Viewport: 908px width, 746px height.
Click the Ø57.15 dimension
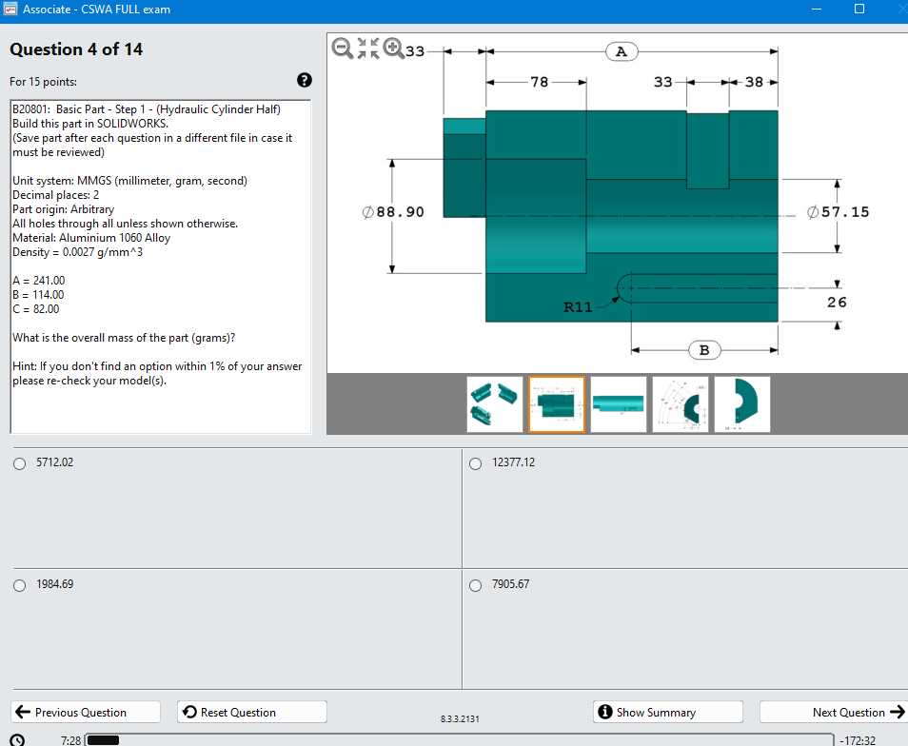(x=838, y=212)
